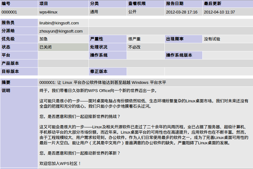Screen dimensions: 253x169
Task: Click the paragraph starting 这可能只是很小的一步
Action: [x=144, y=104]
